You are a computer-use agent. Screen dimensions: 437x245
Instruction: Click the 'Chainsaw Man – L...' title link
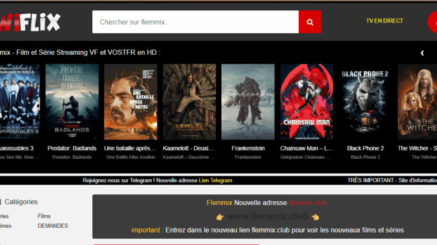tap(307, 148)
